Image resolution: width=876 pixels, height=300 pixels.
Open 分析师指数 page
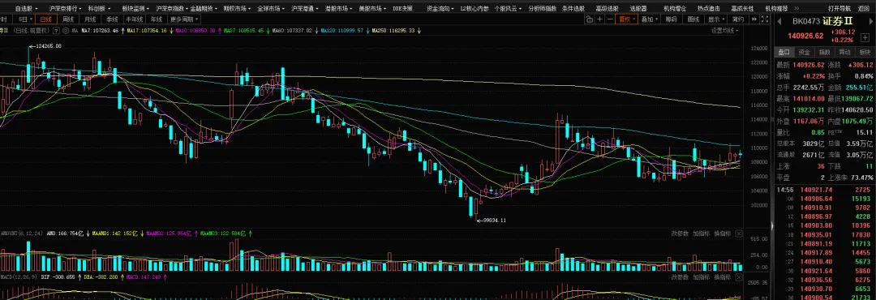pos(542,9)
